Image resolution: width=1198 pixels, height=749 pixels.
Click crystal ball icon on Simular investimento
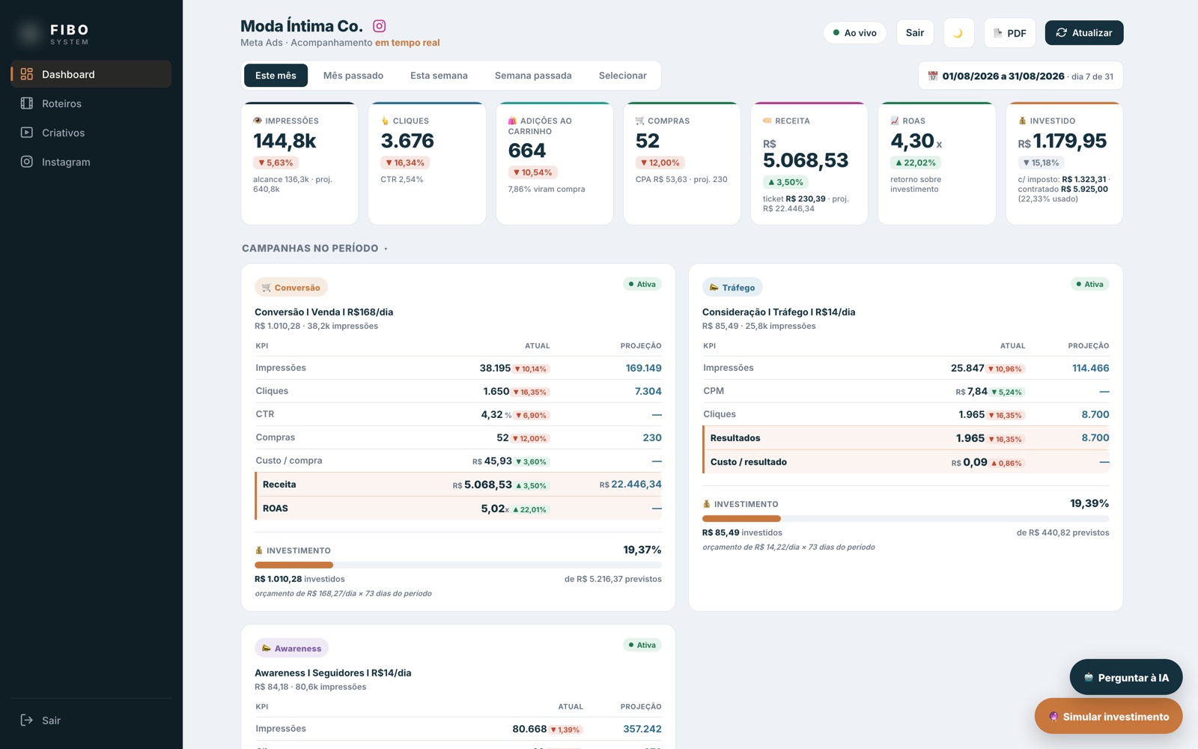pyautogui.click(x=1053, y=717)
